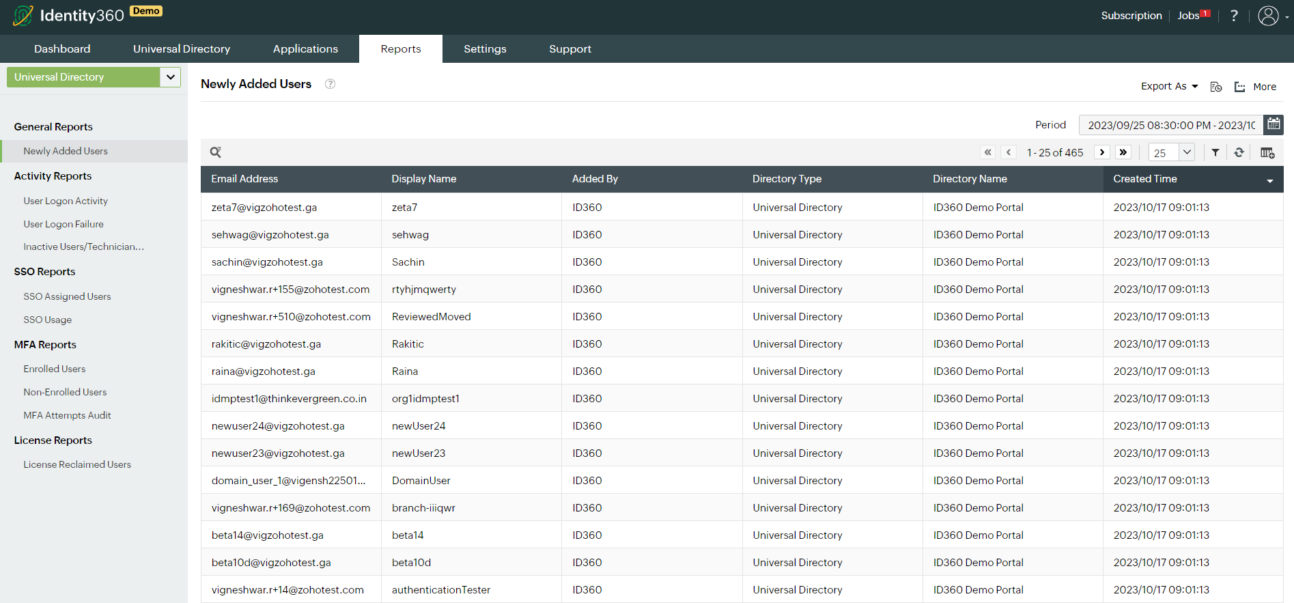Open User Logon Activity report
The height and width of the screenshot is (603, 1294).
[x=66, y=201]
